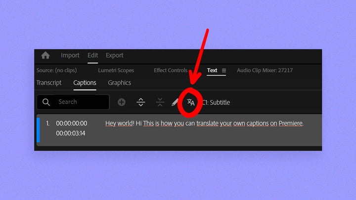Open the Import workspace tab

point(70,55)
